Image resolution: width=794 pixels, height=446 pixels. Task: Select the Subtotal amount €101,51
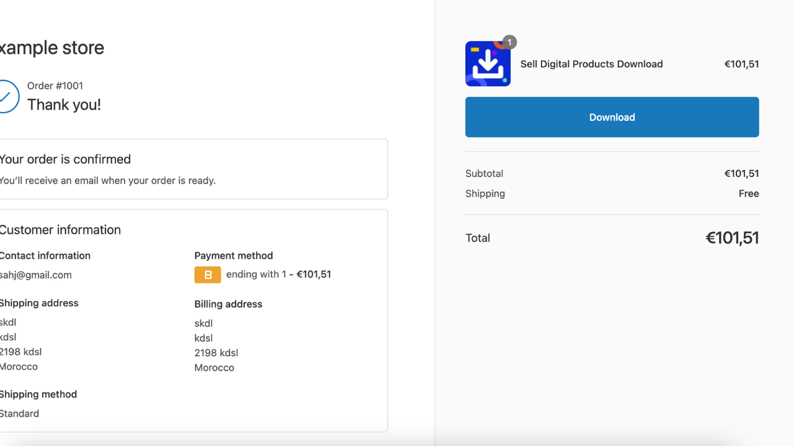point(742,173)
